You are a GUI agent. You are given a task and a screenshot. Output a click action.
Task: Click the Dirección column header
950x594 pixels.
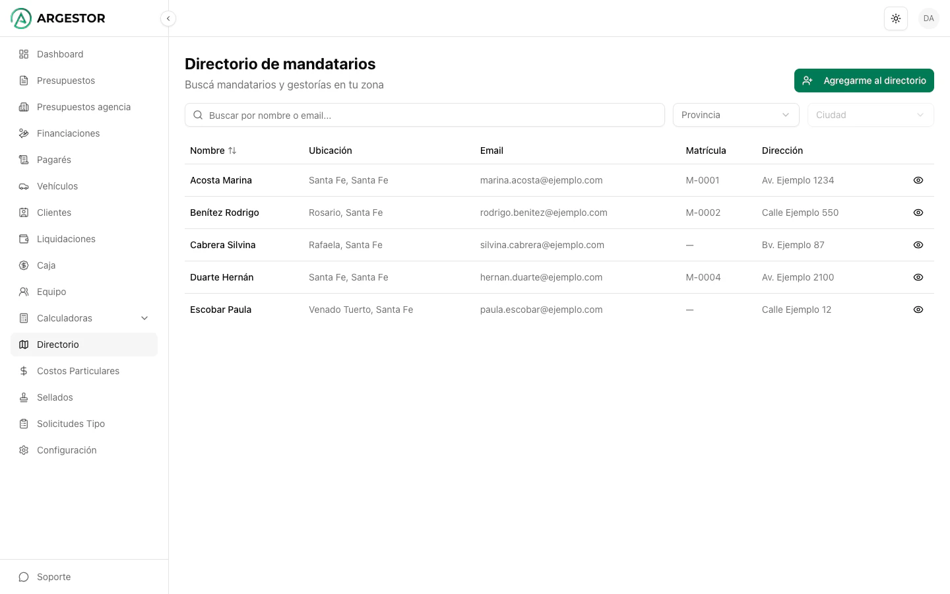(x=782, y=150)
